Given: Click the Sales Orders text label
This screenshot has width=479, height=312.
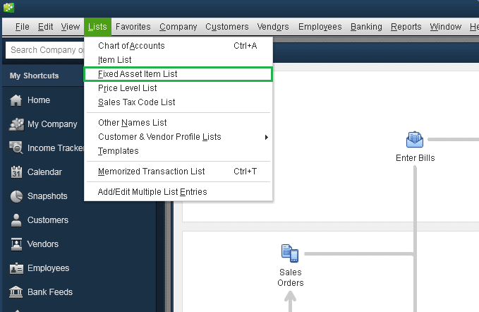Looking at the screenshot, I should 290,277.
